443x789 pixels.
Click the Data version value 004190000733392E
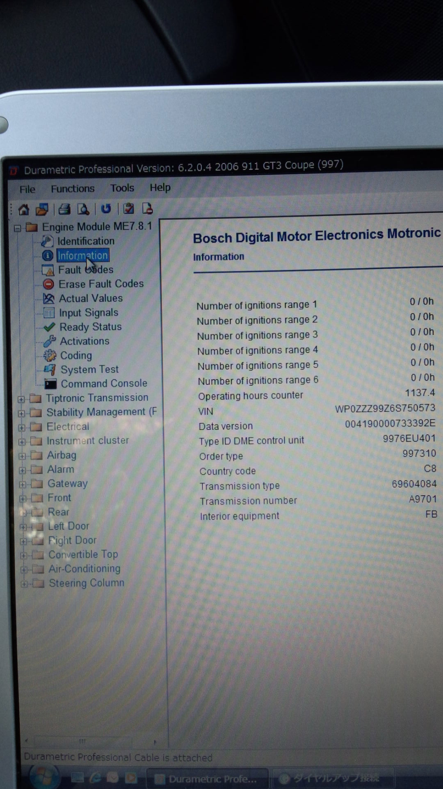pos(390,424)
